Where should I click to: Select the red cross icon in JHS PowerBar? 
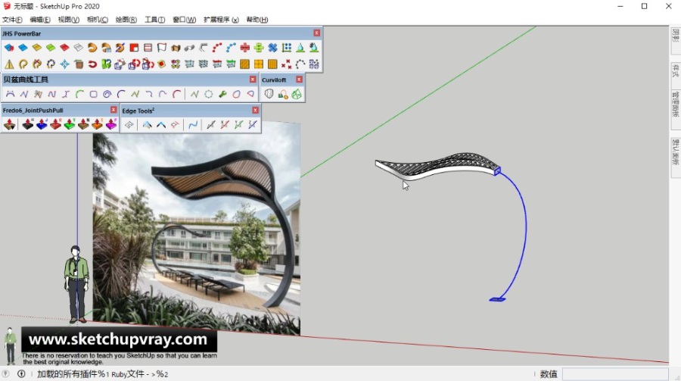[245, 48]
